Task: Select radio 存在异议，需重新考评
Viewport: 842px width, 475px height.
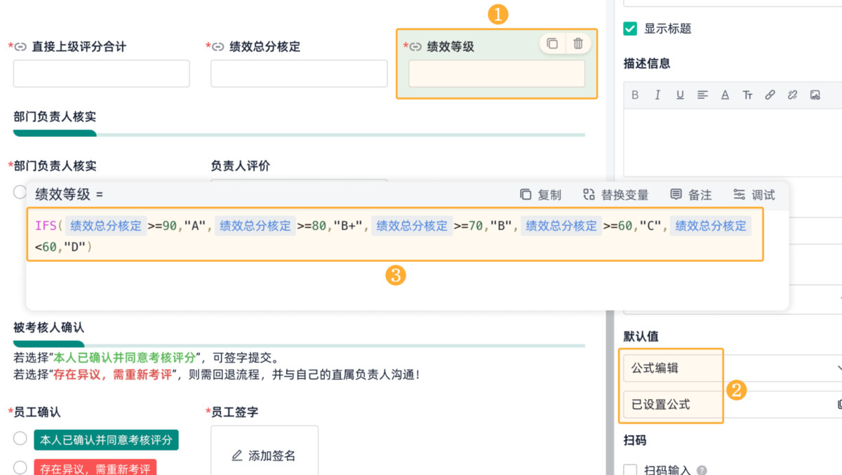Action: pyautogui.click(x=20, y=467)
